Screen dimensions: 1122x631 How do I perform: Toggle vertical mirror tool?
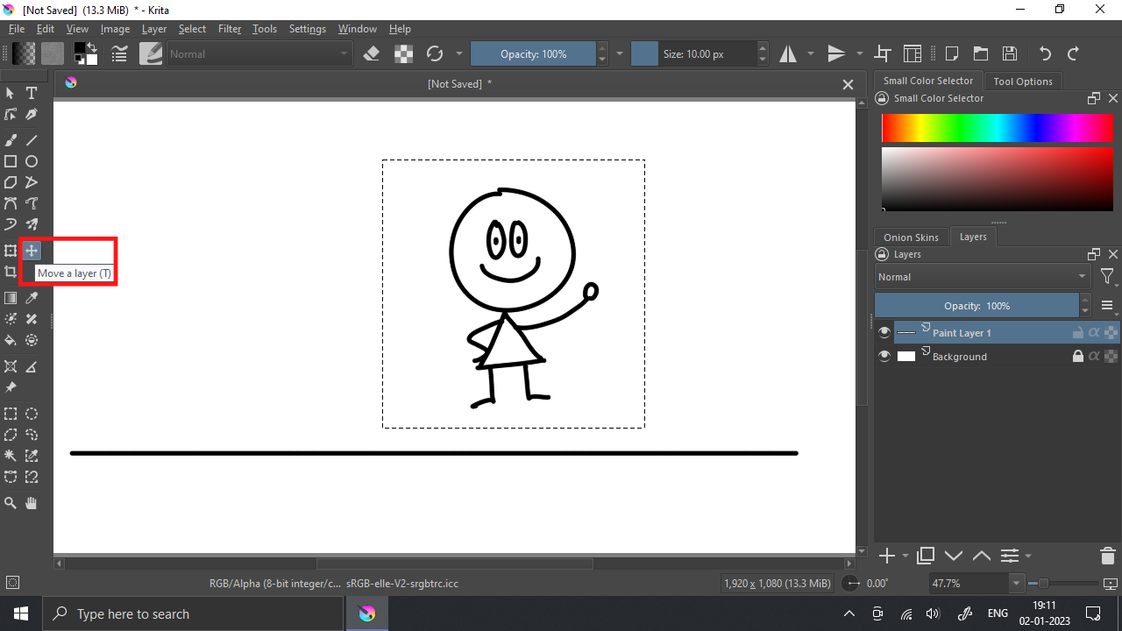(837, 53)
